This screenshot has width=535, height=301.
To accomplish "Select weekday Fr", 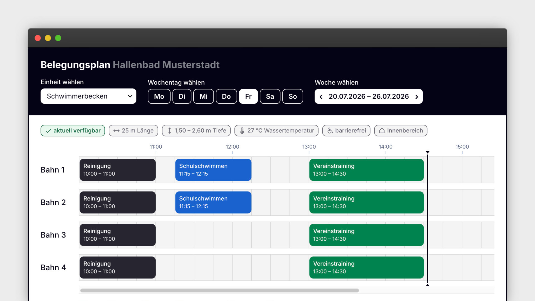I will [248, 96].
